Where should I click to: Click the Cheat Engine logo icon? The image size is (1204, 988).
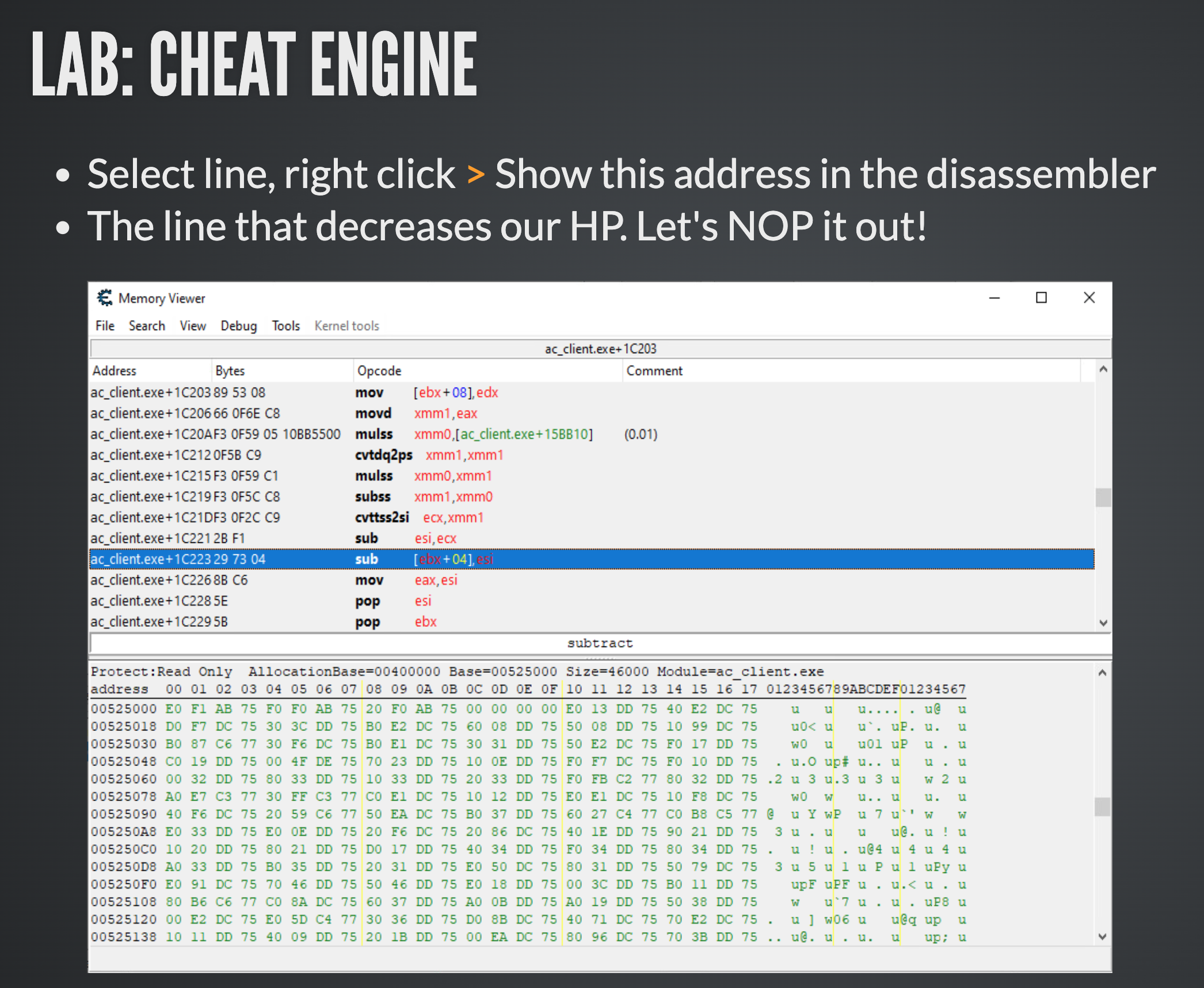[x=104, y=298]
